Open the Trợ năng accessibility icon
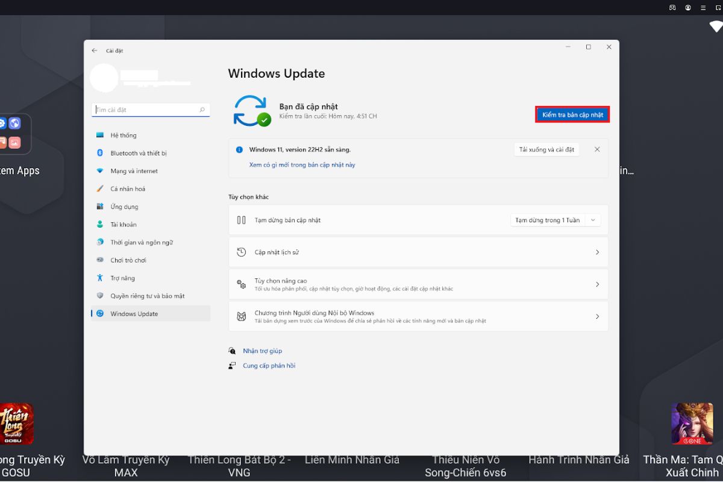Image resolution: width=723 pixels, height=482 pixels. [x=100, y=278]
